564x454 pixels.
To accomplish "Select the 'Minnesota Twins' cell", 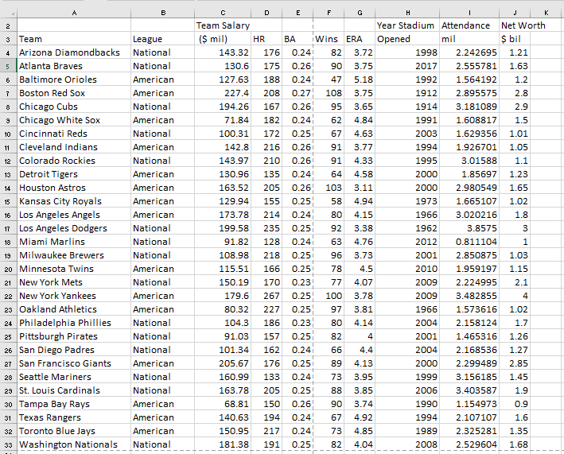I will click(x=74, y=270).
